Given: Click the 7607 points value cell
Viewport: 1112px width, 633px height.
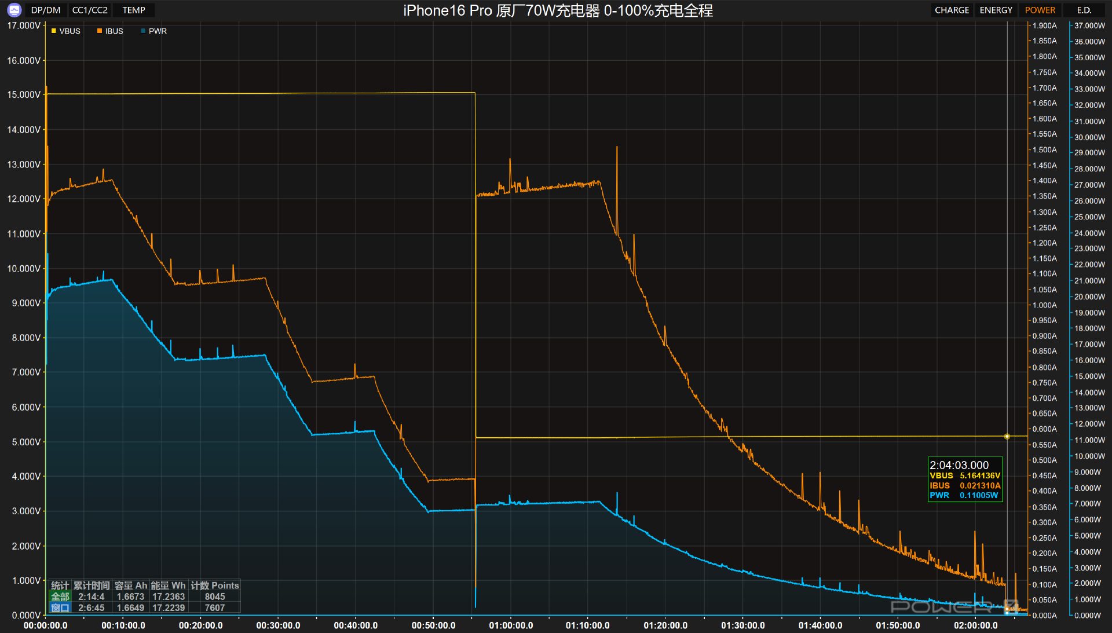Looking at the screenshot, I should (x=215, y=608).
